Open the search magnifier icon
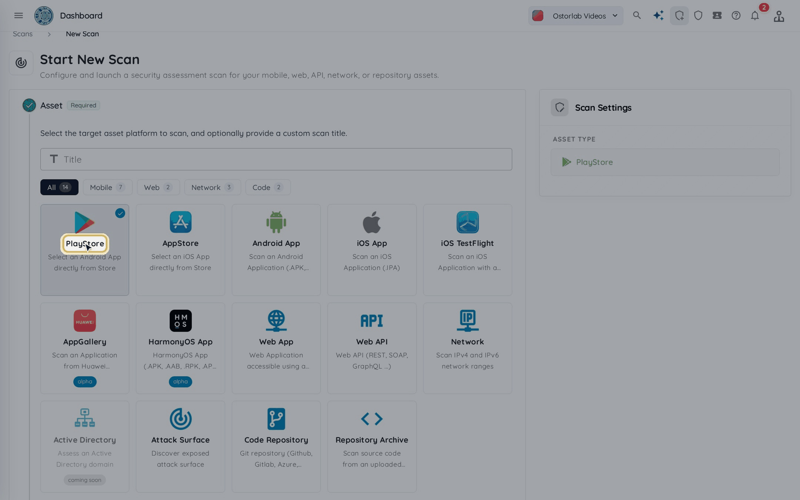This screenshot has height=500, width=800. (x=637, y=15)
